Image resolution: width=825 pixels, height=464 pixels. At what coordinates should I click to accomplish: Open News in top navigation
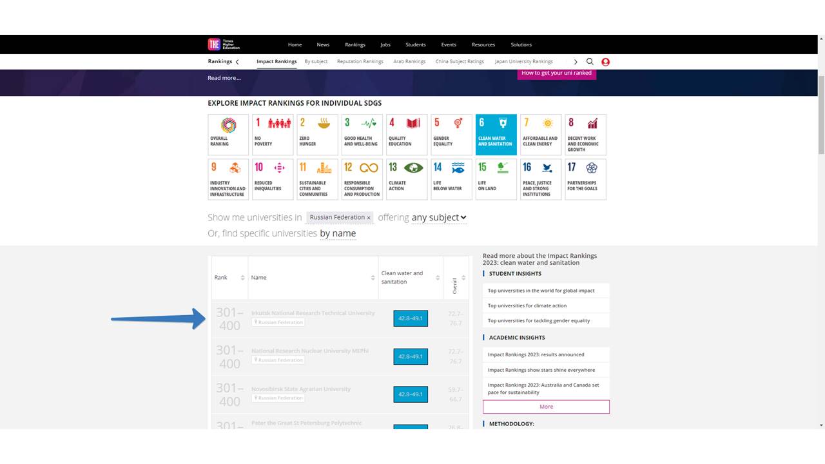323,44
